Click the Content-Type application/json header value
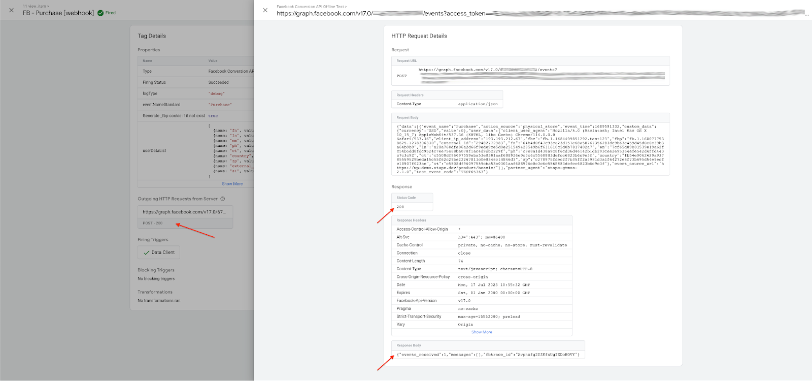The height and width of the screenshot is (381, 812). [x=478, y=104]
